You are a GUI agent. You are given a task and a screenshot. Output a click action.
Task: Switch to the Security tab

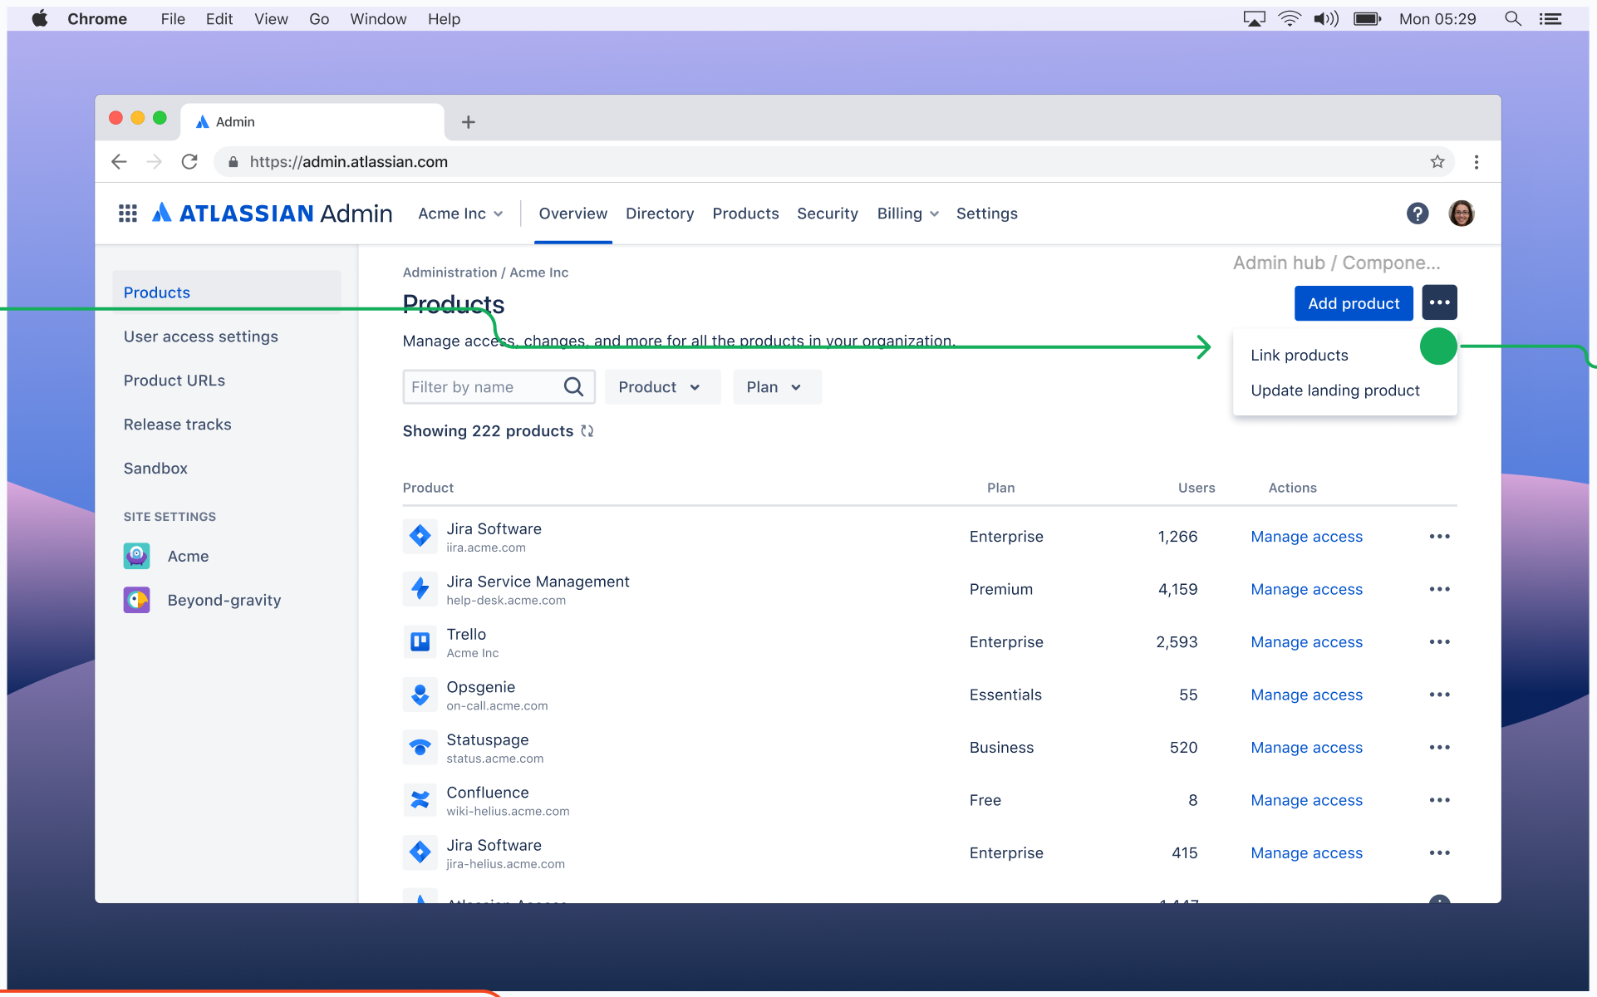click(828, 214)
